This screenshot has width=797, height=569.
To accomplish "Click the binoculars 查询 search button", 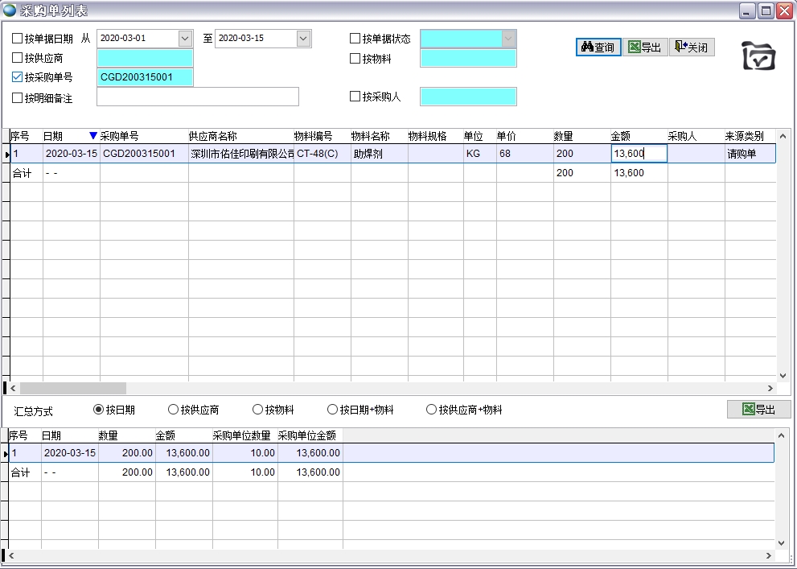I will (x=598, y=47).
